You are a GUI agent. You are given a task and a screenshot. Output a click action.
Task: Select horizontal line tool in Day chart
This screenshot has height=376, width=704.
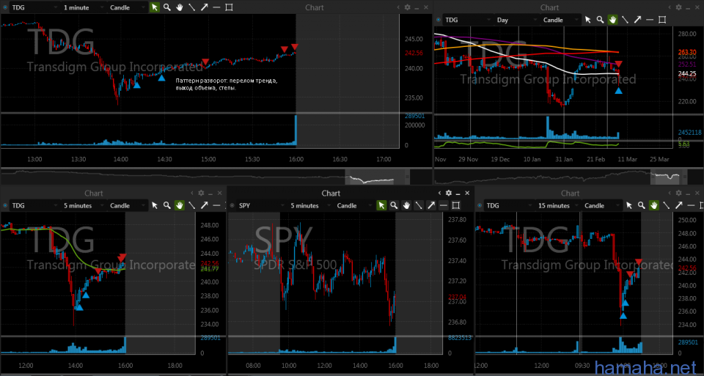(650, 20)
